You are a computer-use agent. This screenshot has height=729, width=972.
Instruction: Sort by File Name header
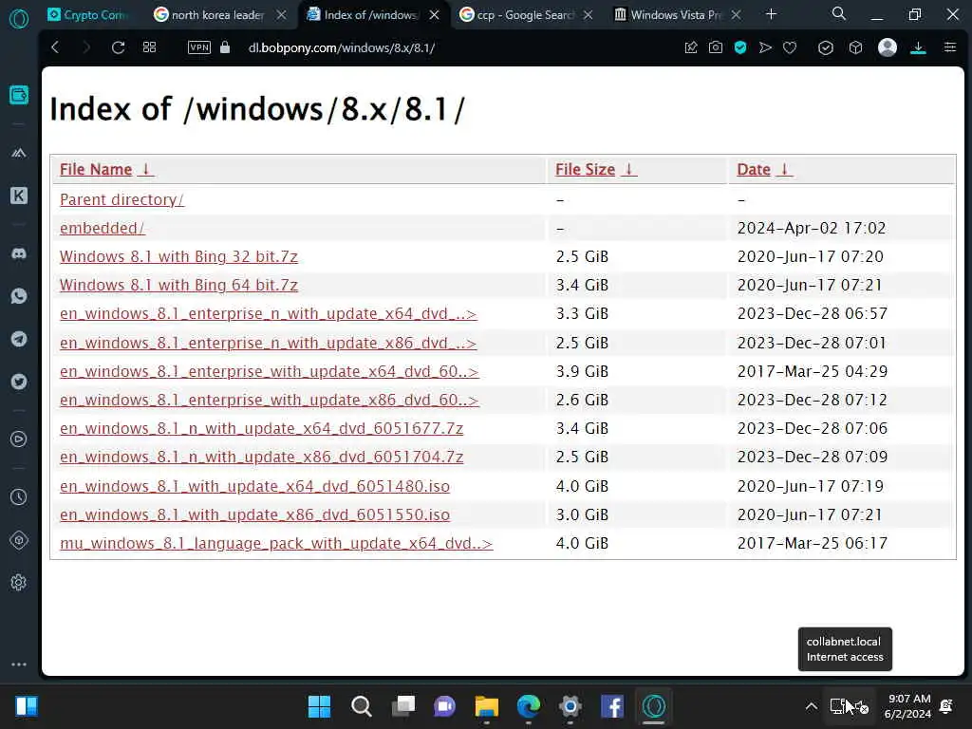coord(96,169)
